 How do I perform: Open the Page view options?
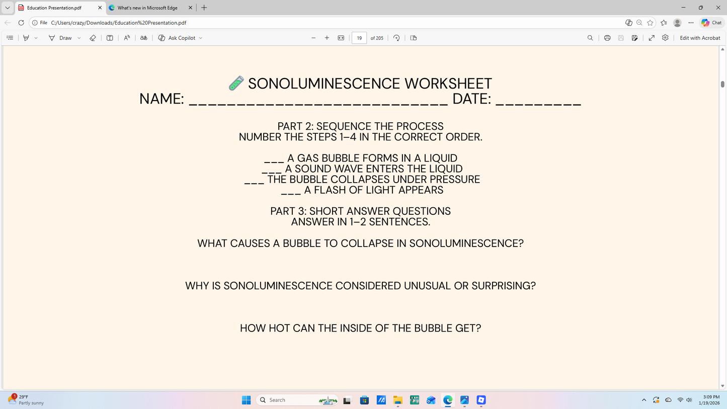[x=414, y=38]
